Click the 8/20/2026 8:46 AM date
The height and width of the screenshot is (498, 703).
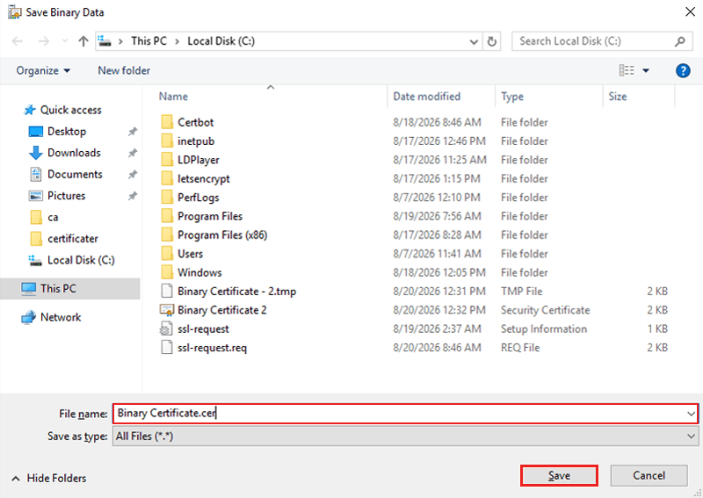coord(437,348)
